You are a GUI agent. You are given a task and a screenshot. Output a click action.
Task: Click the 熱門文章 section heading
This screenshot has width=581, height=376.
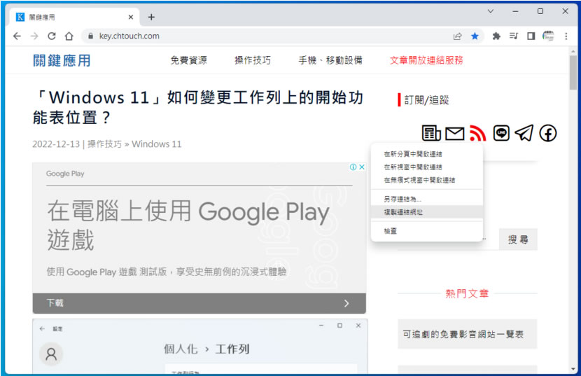[467, 293]
